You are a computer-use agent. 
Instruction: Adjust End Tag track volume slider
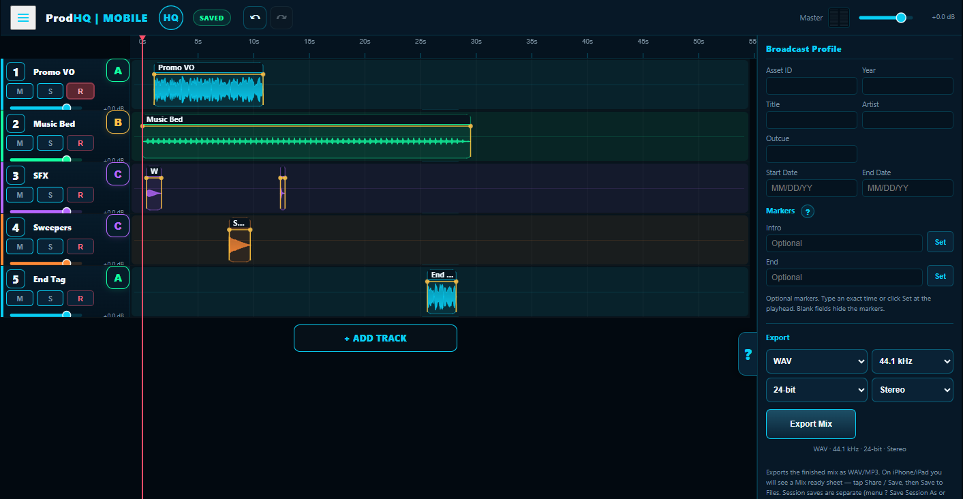pyautogui.click(x=46, y=314)
